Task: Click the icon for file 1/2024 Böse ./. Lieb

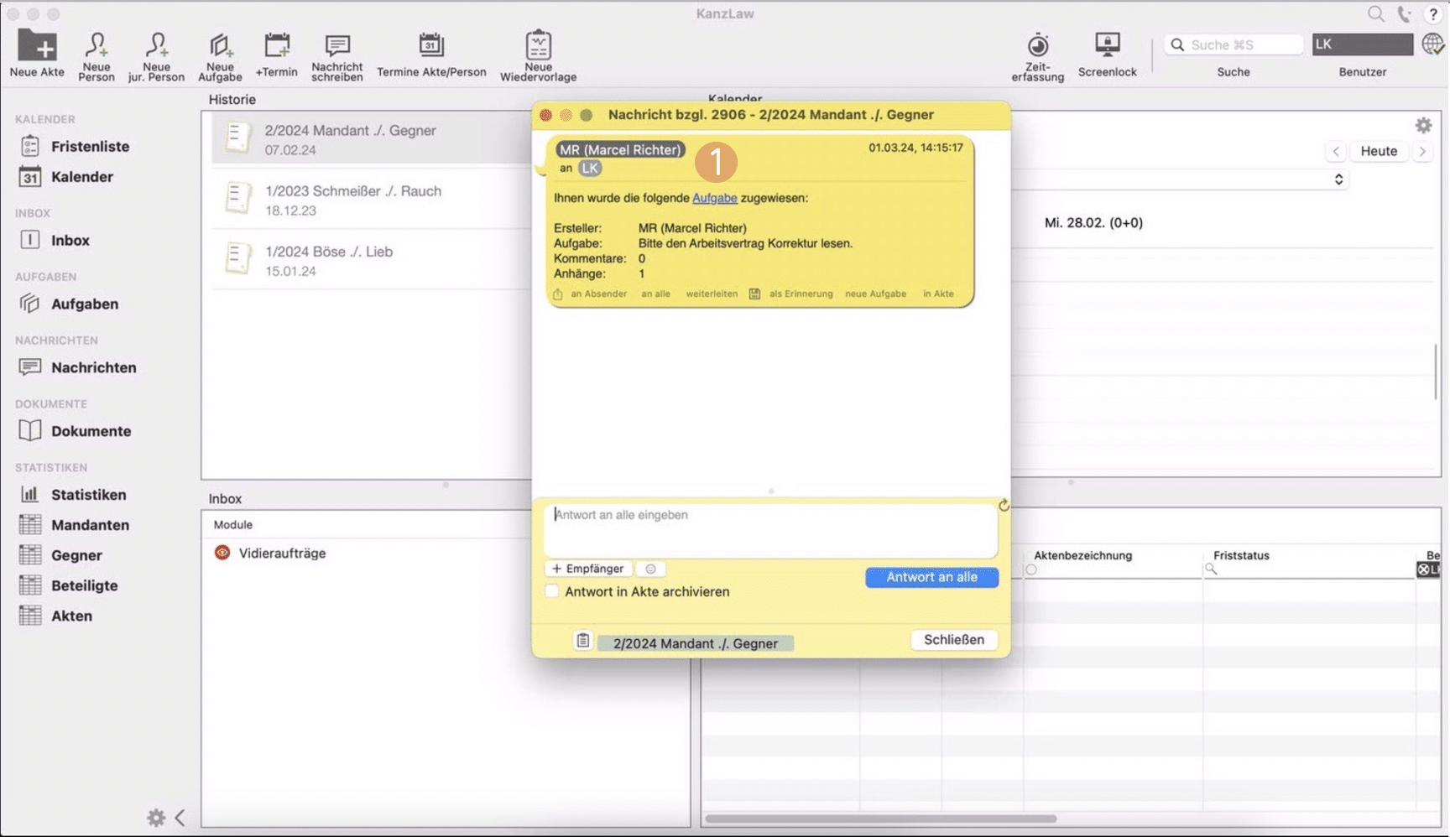Action: point(238,259)
